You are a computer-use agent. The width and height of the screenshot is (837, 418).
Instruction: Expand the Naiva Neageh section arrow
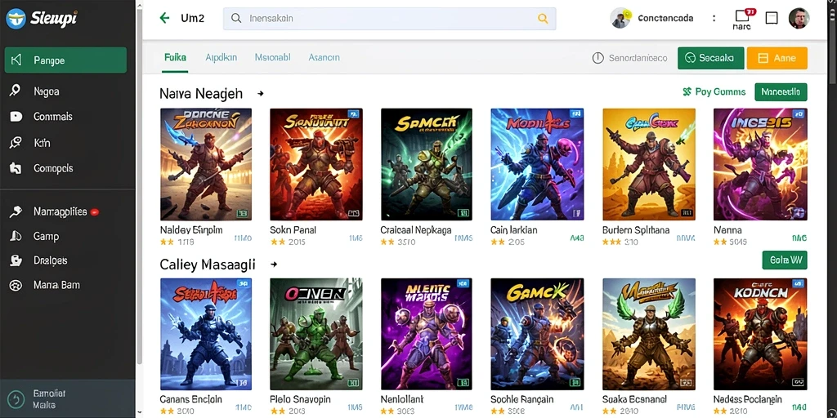click(x=261, y=94)
